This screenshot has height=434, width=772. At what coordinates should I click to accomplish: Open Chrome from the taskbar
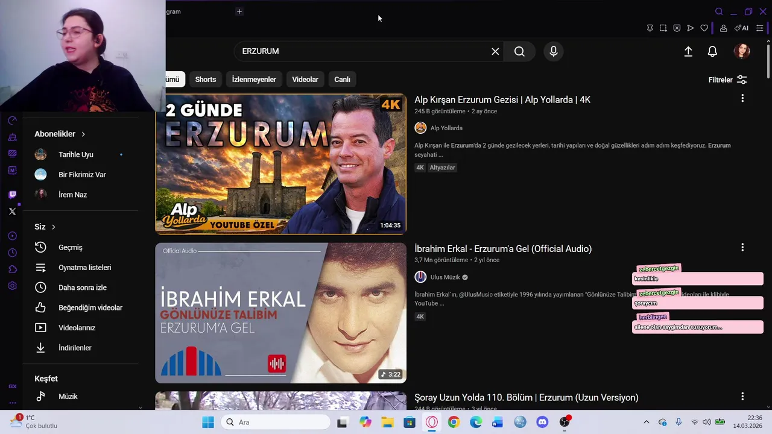(454, 422)
